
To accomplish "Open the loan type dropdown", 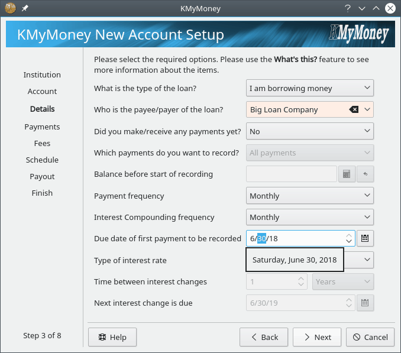I will click(310, 88).
